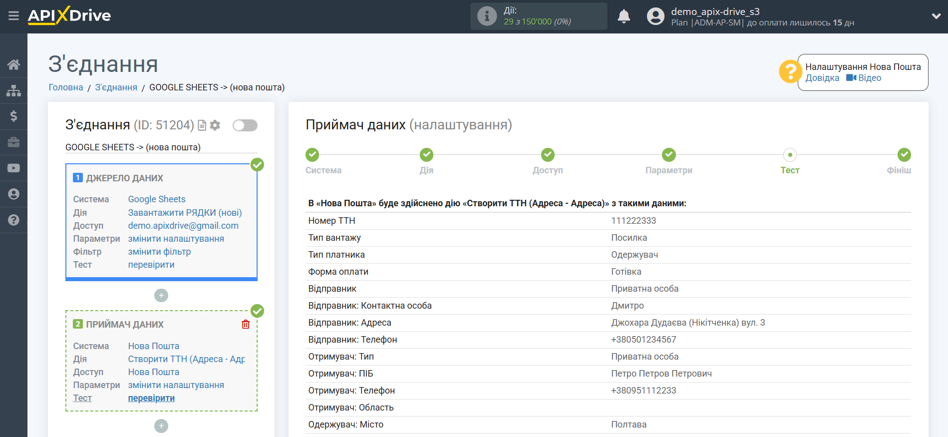This screenshot has width=948, height=437.
Task: Go to Система step
Action: coord(313,155)
